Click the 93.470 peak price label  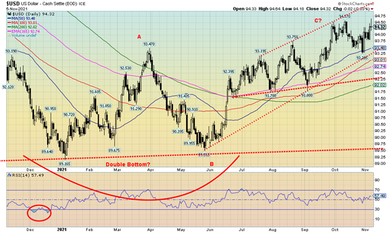149,44
